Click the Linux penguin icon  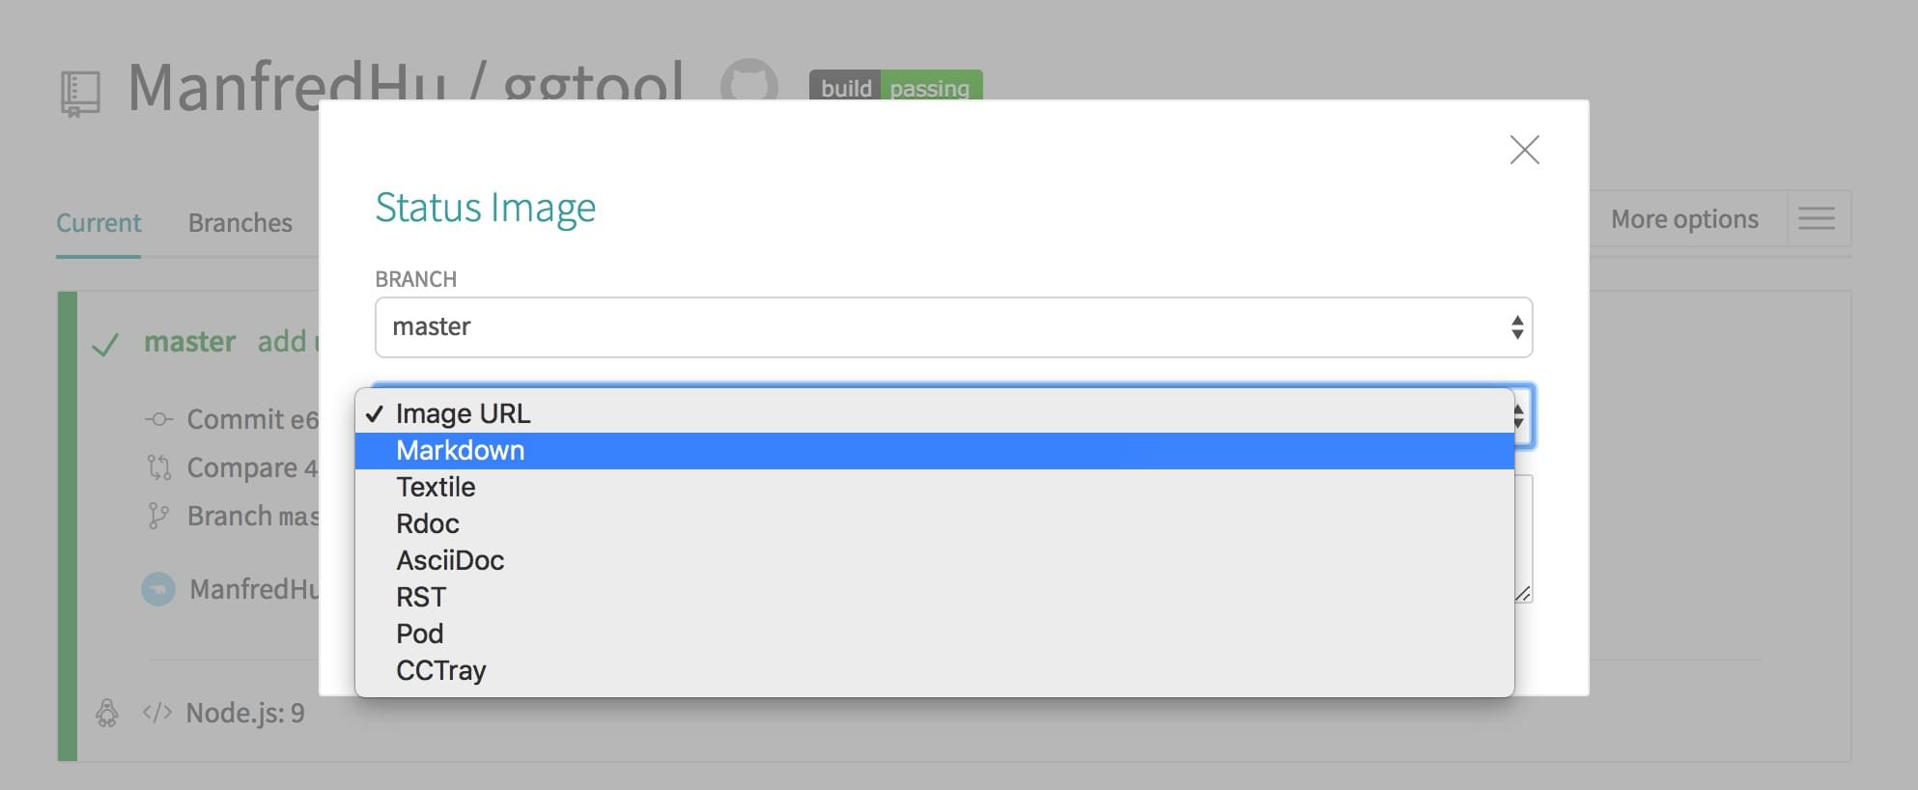[107, 713]
